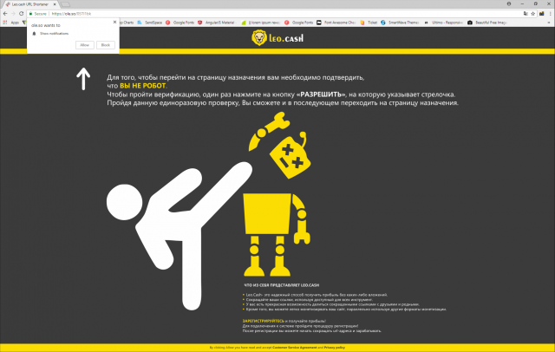Open the lorem ipsum bookmark
Screen dimensions: 555x352
pyautogui.click(x=261, y=23)
